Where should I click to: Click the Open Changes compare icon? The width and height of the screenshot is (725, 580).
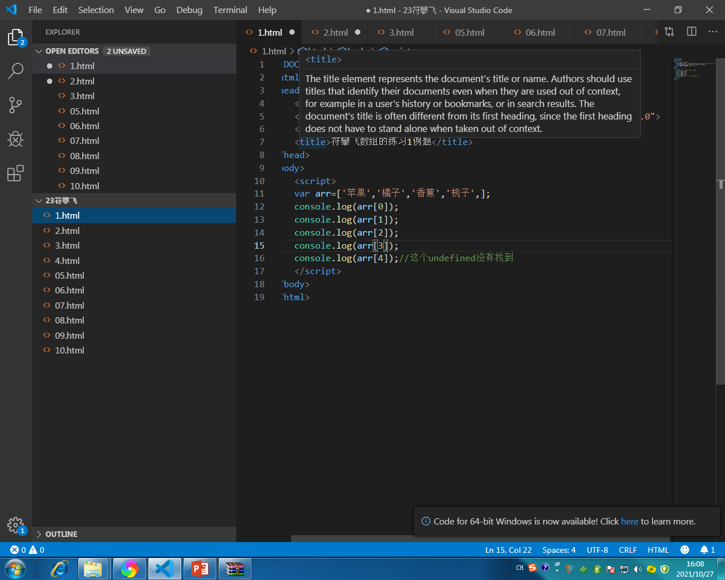click(669, 32)
